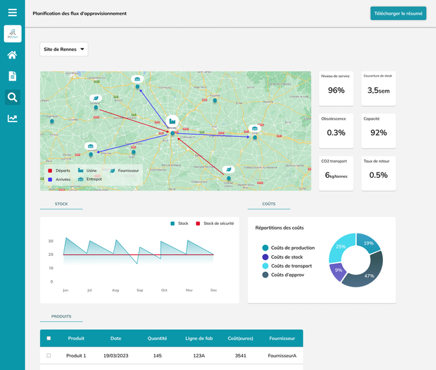Sort by the Coût(euros) column header

(240, 338)
